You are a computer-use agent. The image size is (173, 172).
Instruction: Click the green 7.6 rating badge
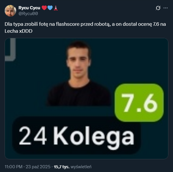[x=139, y=103]
